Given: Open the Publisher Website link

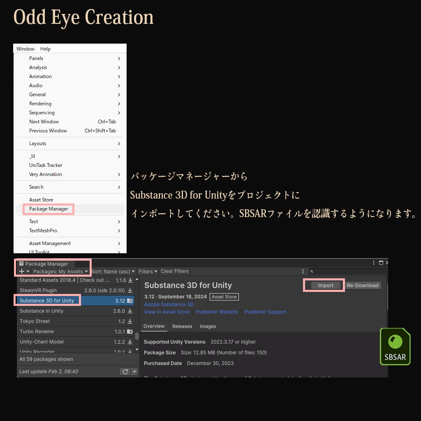Looking at the screenshot, I should tap(217, 312).
